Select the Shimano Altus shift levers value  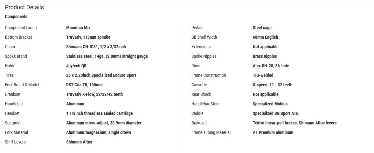(x=79, y=142)
